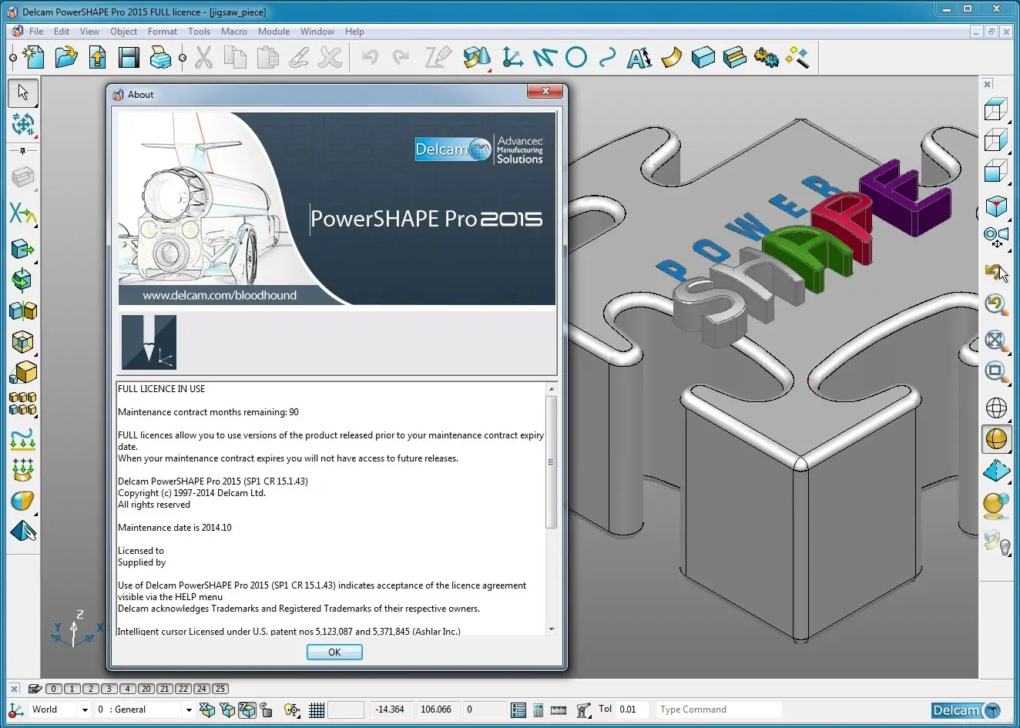This screenshot has height=728, width=1020.
Task: Click the Print icon
Action: [160, 58]
